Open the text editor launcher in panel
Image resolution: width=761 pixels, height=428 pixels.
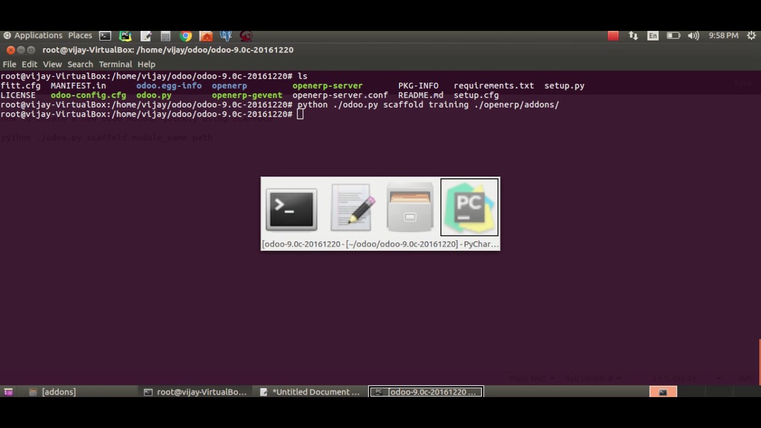click(x=146, y=36)
